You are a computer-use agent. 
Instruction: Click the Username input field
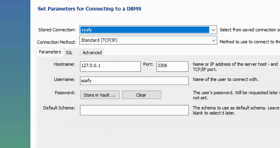[134, 81]
